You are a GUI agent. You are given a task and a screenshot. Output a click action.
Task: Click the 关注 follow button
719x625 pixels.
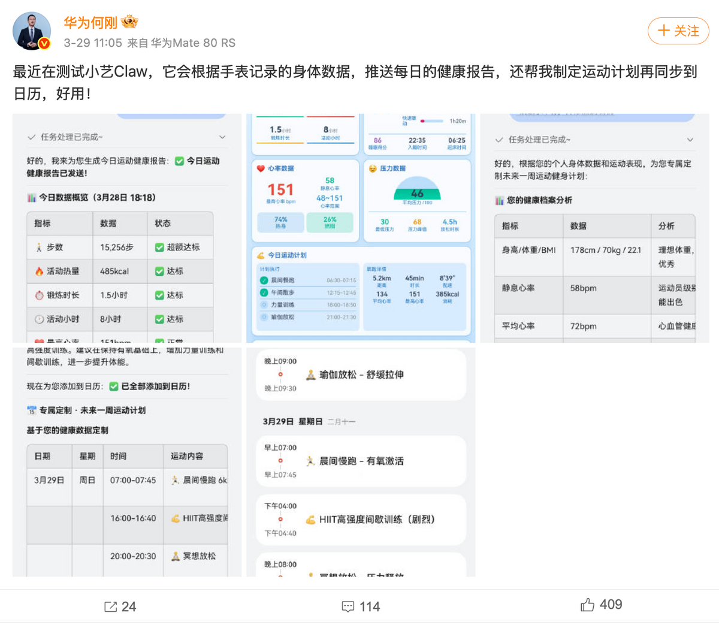click(678, 31)
